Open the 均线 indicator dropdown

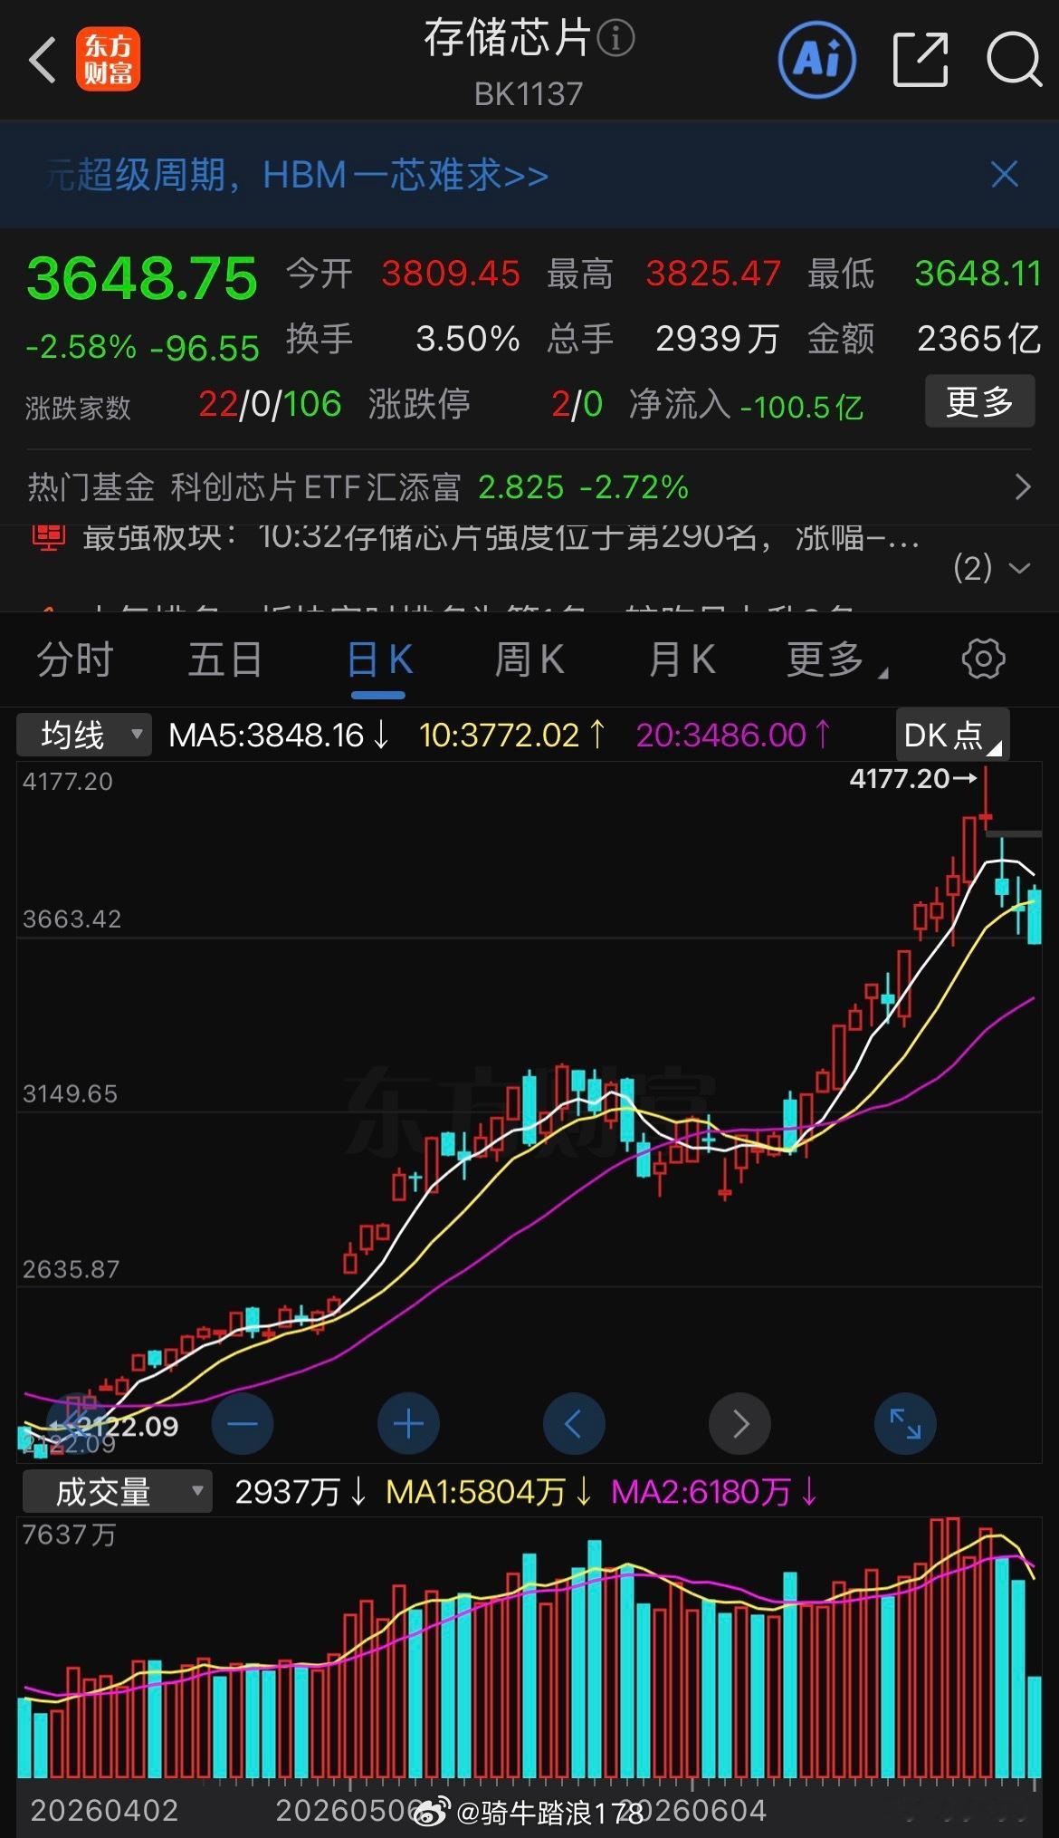[83, 735]
